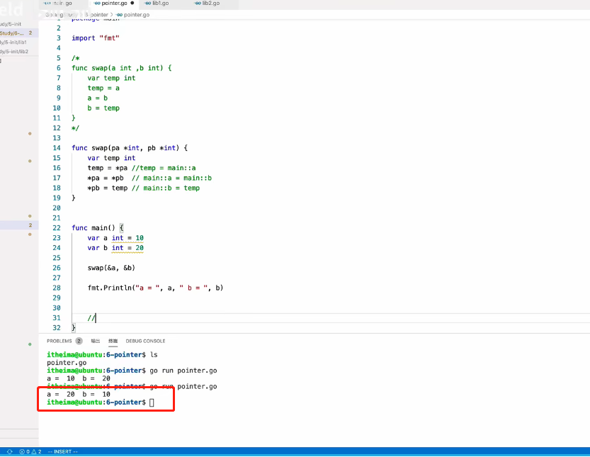The height and width of the screenshot is (457, 590).
Task: Click the unsaved-changes dot on pointer.go tab
Action: point(132,4)
